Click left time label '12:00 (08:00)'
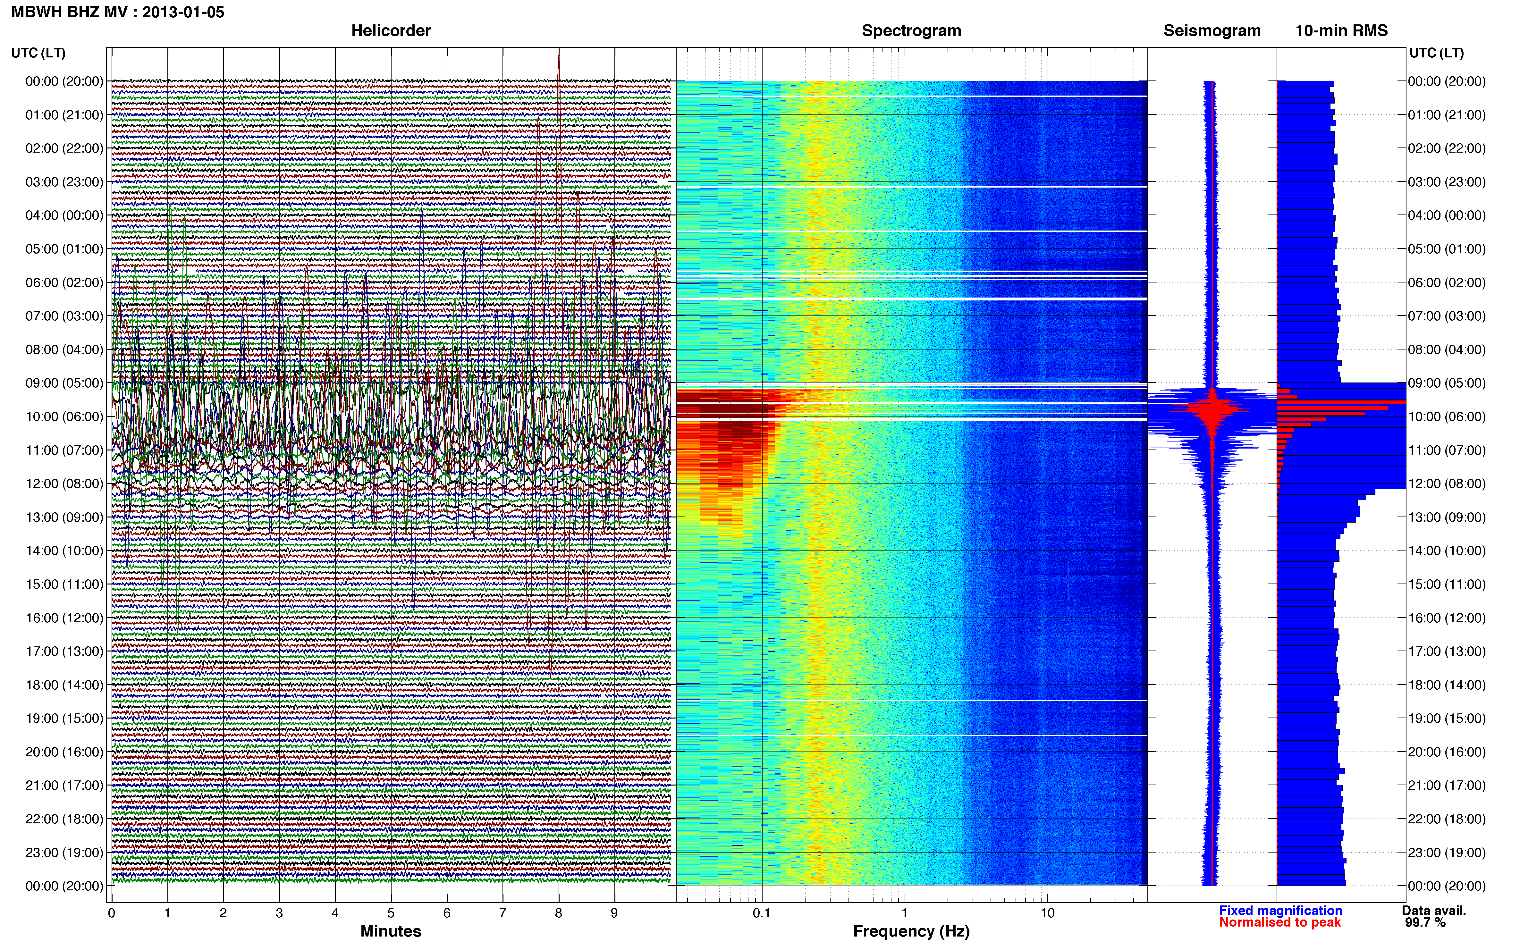The height and width of the screenshot is (950, 1520). pyautogui.click(x=64, y=484)
